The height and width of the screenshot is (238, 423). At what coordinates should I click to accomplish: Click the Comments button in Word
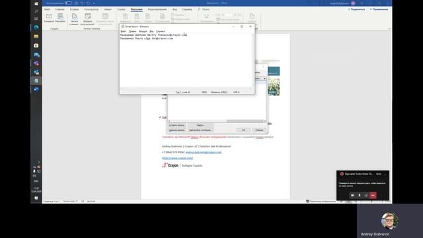379,9
